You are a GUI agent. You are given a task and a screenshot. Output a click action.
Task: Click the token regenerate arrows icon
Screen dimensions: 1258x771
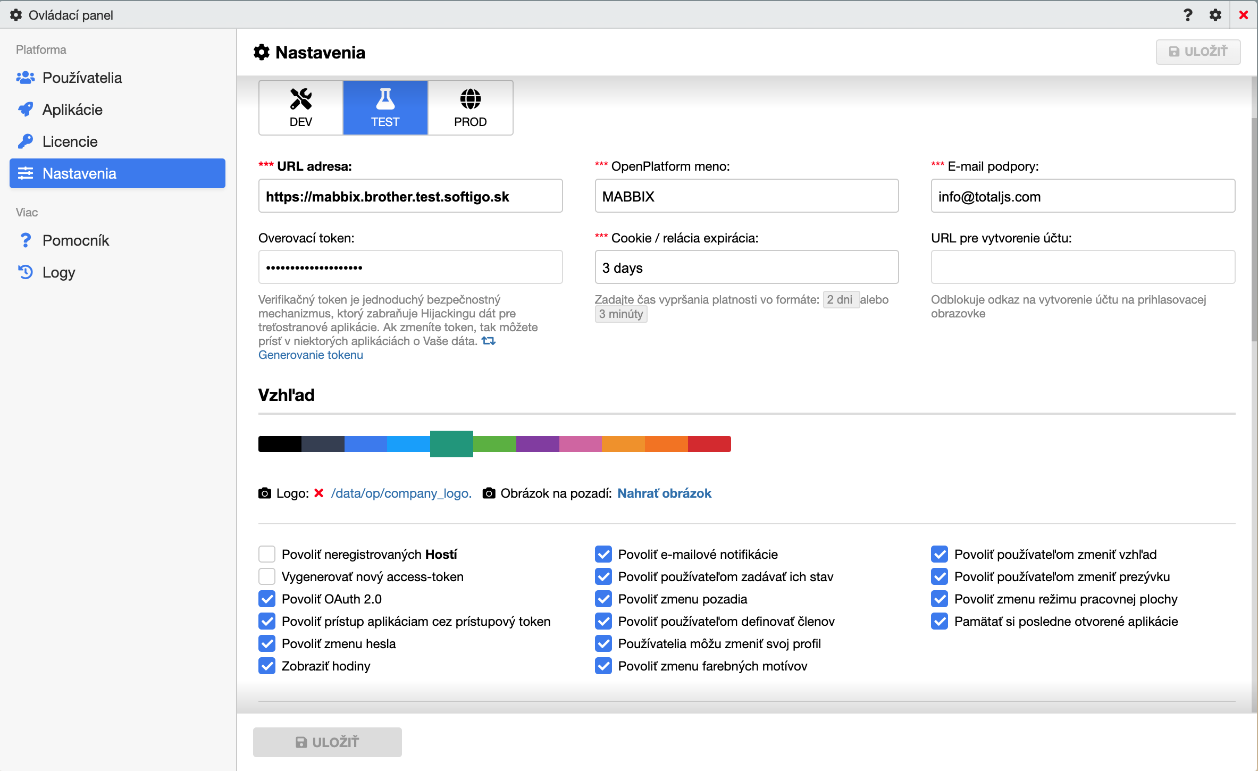click(x=488, y=341)
